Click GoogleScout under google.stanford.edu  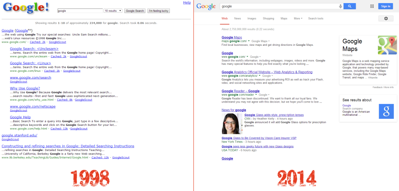[x=10, y=139]
